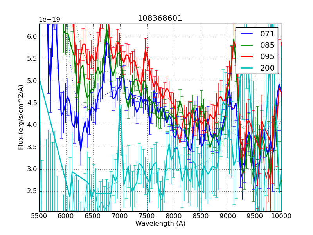Viewport: 313px width, 235px height.
Task: Click the red line swatch in legend
Action: pos(246,56)
